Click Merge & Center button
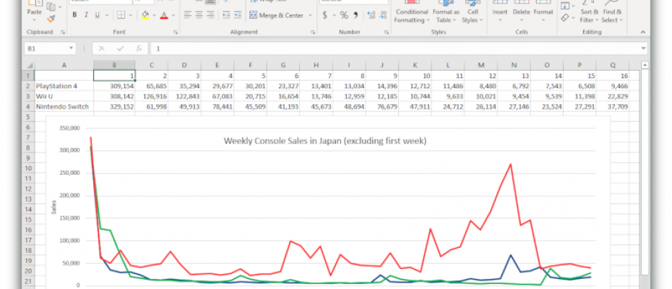Screen dimensions: 672x289 coord(277,15)
